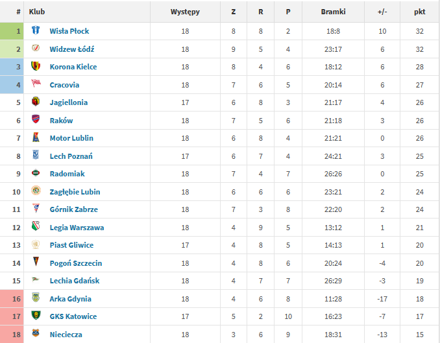Open the Radomiak club page link

(67, 174)
